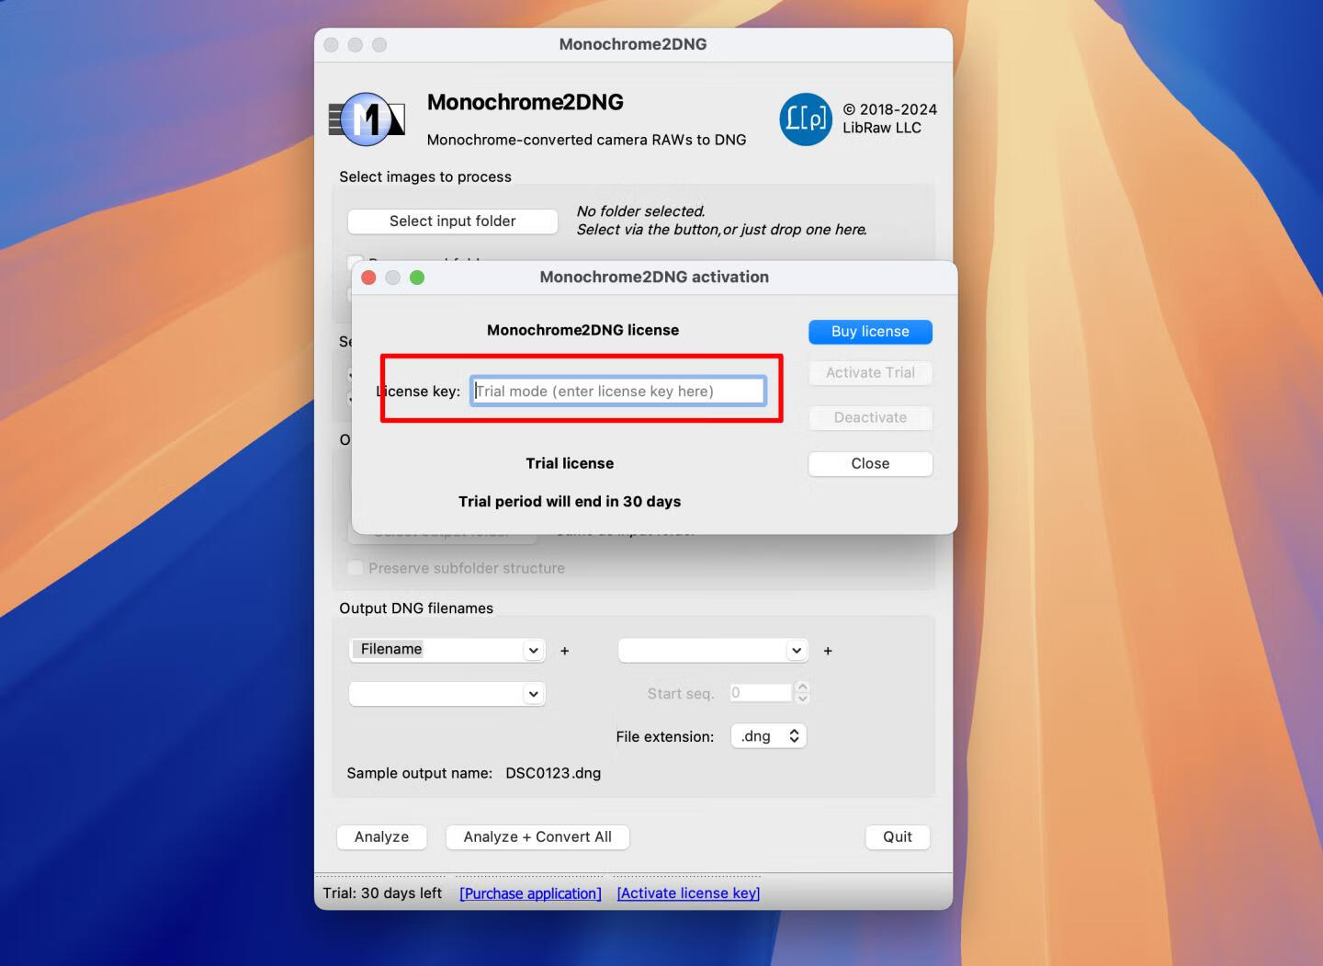Decrement Start seq. with stepper down arrow
Viewport: 1323px width, 966px height.
click(803, 699)
